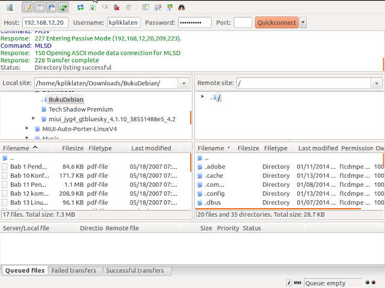Image resolution: width=385 pixels, height=288 pixels.
Task: Click the Quickconnect button
Action: tap(277, 23)
